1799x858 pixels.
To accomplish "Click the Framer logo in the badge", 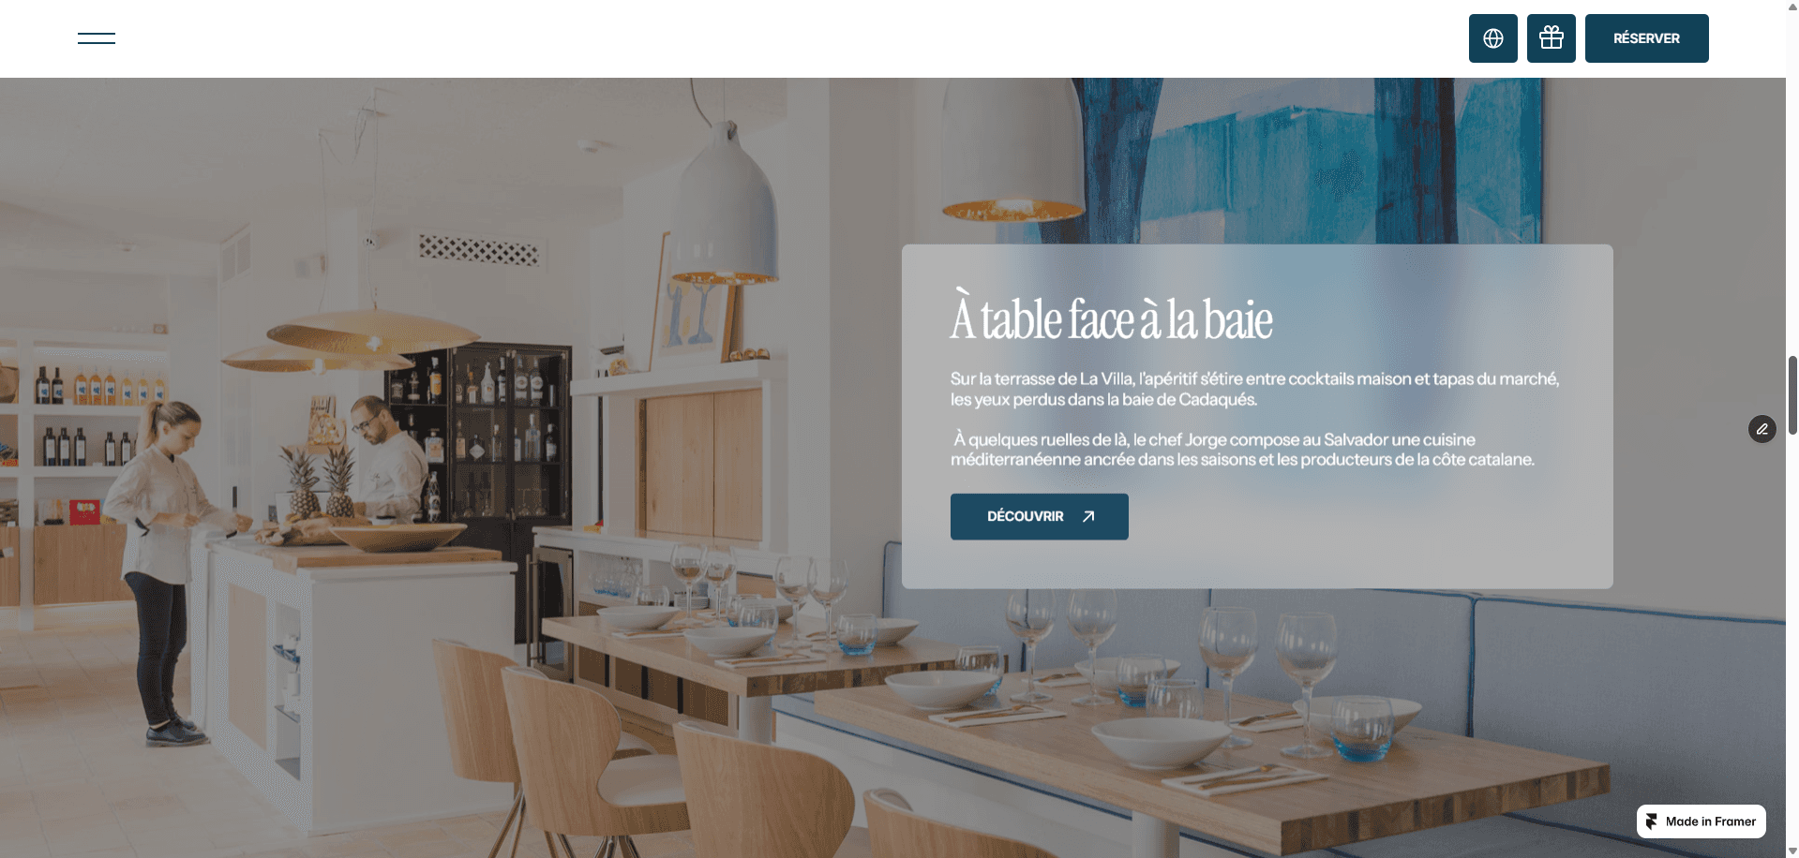I will [x=1652, y=821].
